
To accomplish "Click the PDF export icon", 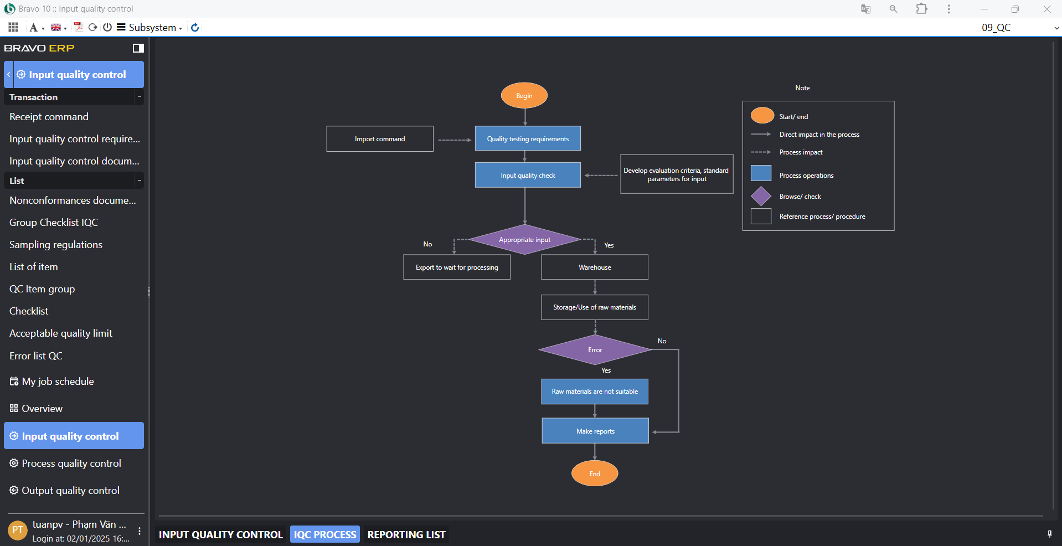I will pos(78,27).
